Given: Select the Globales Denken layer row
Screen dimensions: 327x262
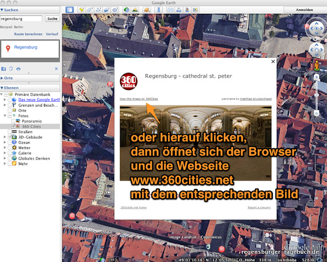Looking at the screenshot, I should (x=30, y=158).
